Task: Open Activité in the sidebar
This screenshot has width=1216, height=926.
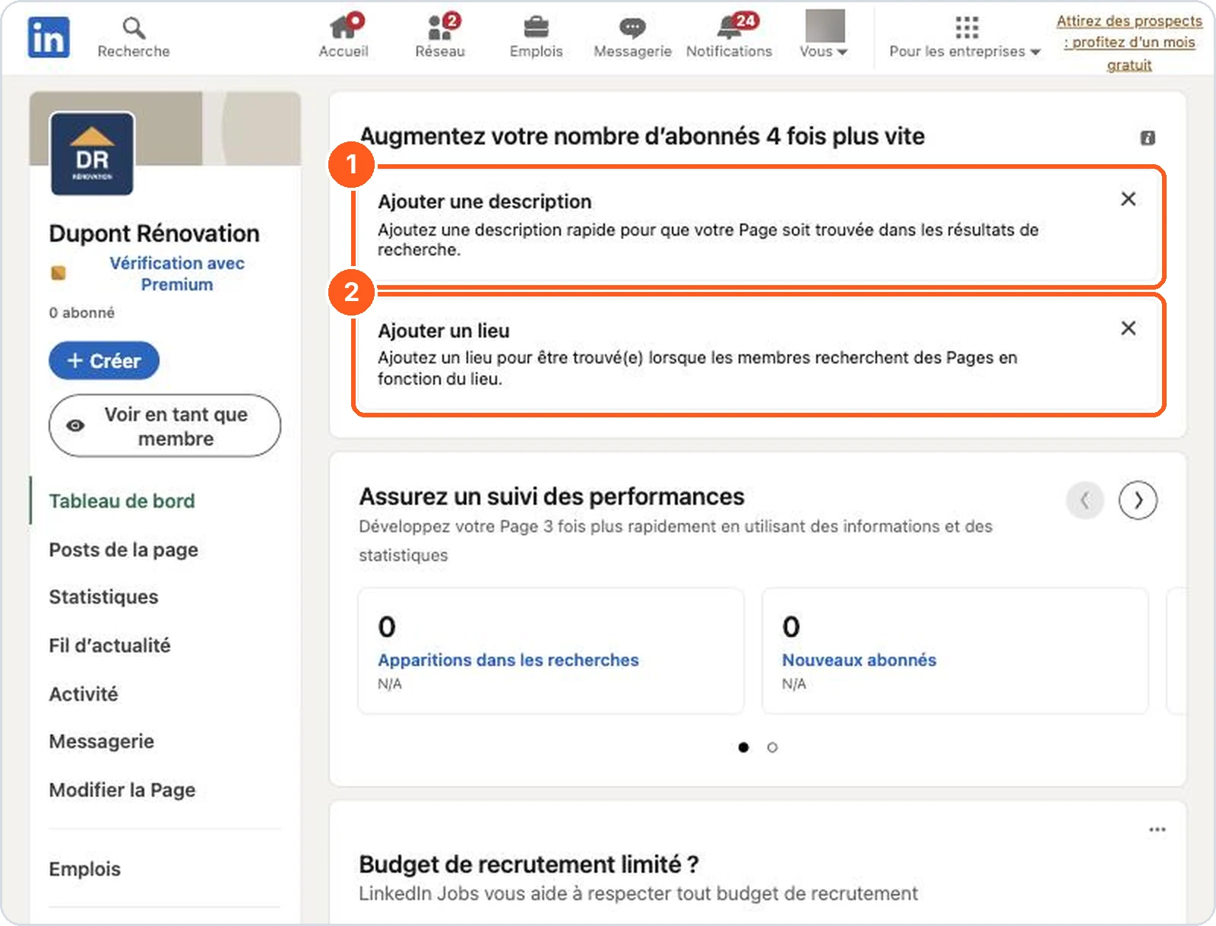Action: tap(84, 694)
